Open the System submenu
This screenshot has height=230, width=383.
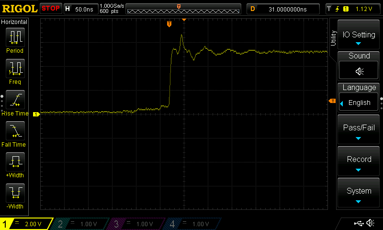[x=359, y=193]
